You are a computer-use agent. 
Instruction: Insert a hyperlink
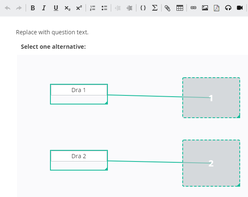(x=193, y=7)
